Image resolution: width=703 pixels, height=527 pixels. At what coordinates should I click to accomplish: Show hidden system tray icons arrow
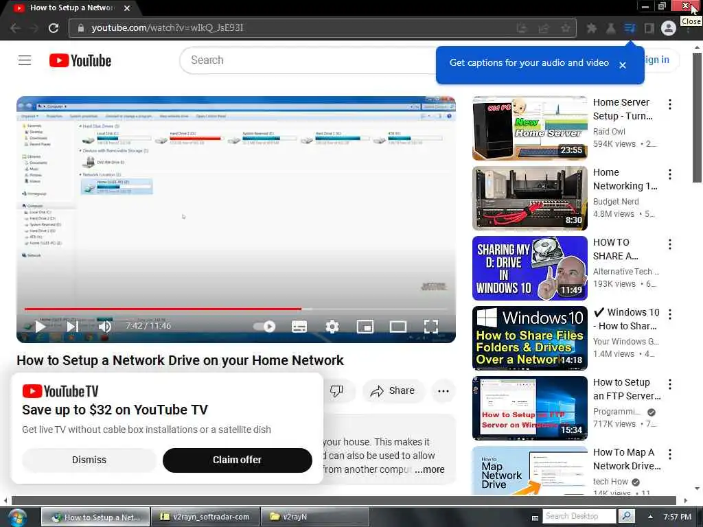point(650,517)
